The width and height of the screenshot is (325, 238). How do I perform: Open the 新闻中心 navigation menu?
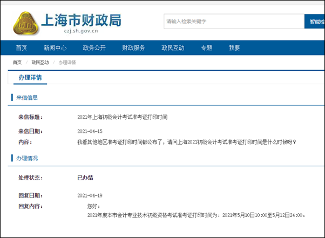tap(55, 48)
